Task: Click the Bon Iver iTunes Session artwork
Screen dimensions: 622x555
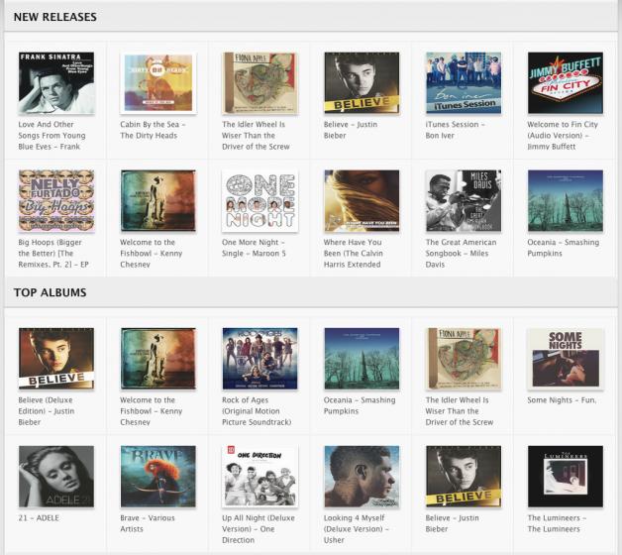Action: tap(464, 83)
